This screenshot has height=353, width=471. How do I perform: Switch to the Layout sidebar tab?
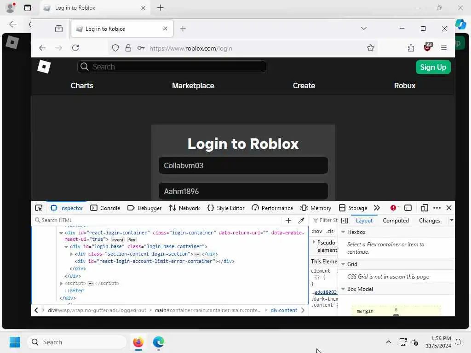pos(364,221)
